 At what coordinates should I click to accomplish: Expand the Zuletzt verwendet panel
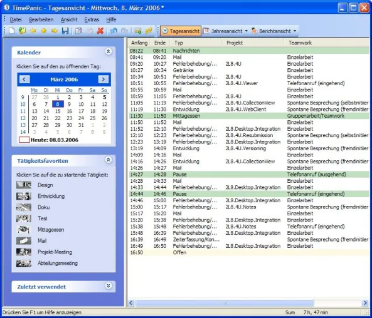point(109,286)
